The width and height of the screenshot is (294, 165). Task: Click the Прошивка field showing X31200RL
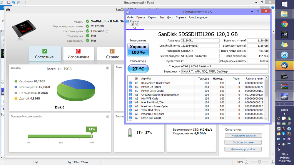coord(200,41)
